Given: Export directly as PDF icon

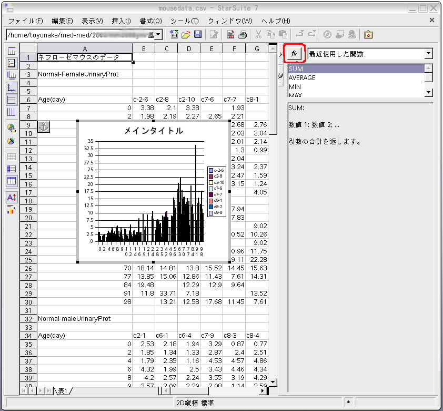Looking at the screenshot, I should 230,34.
